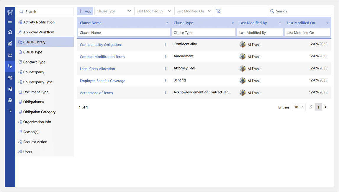Open three-dot menu for Confidentiality Obligations
This screenshot has width=339, height=192.
click(x=165, y=45)
